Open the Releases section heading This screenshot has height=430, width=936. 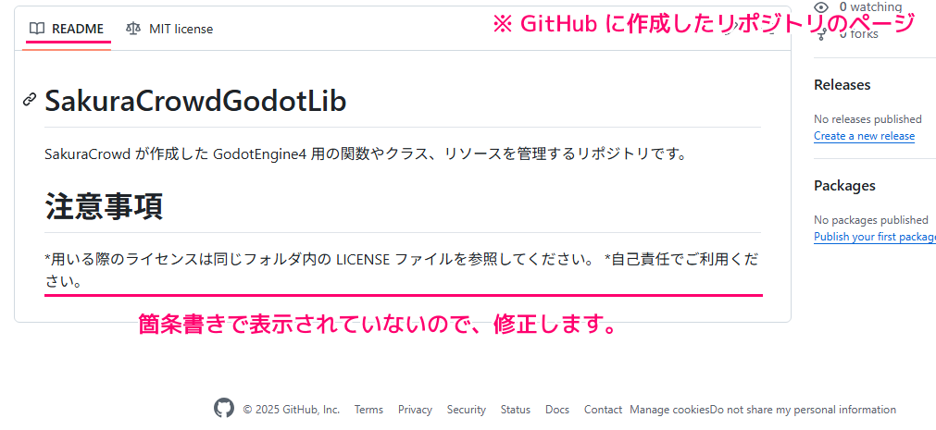click(842, 85)
